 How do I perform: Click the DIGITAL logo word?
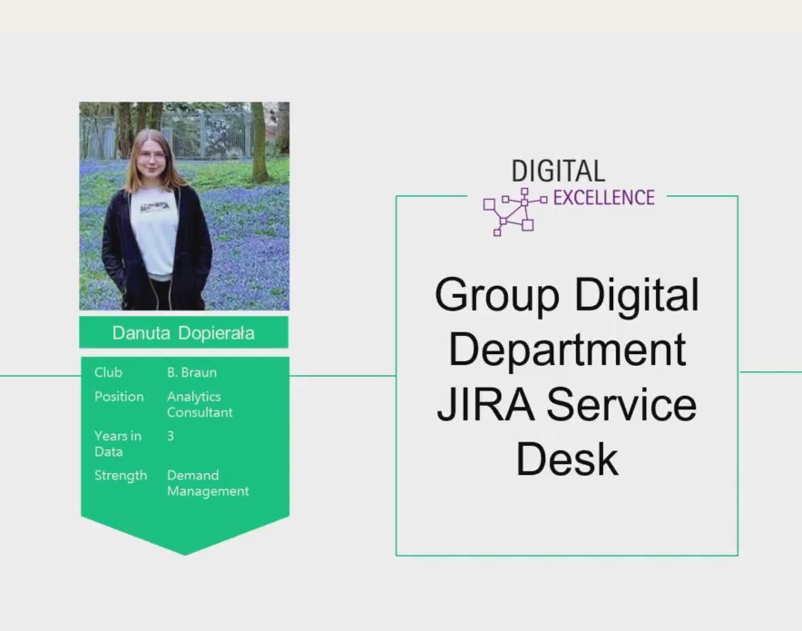coord(558,172)
